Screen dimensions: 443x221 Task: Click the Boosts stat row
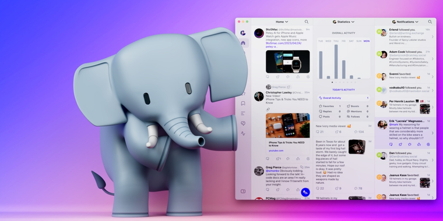coord(357,106)
